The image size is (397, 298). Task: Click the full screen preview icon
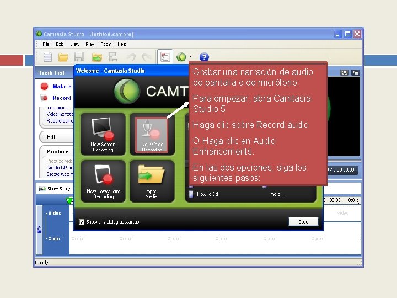point(345,73)
